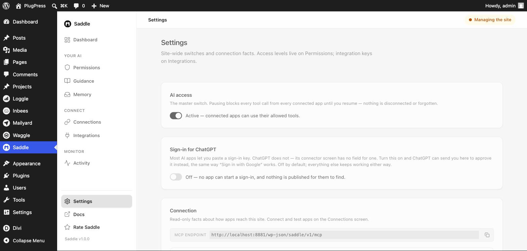Open Saddle Dashboard in the sidebar
Viewport: 527px width, 251px height.
[x=96, y=40]
